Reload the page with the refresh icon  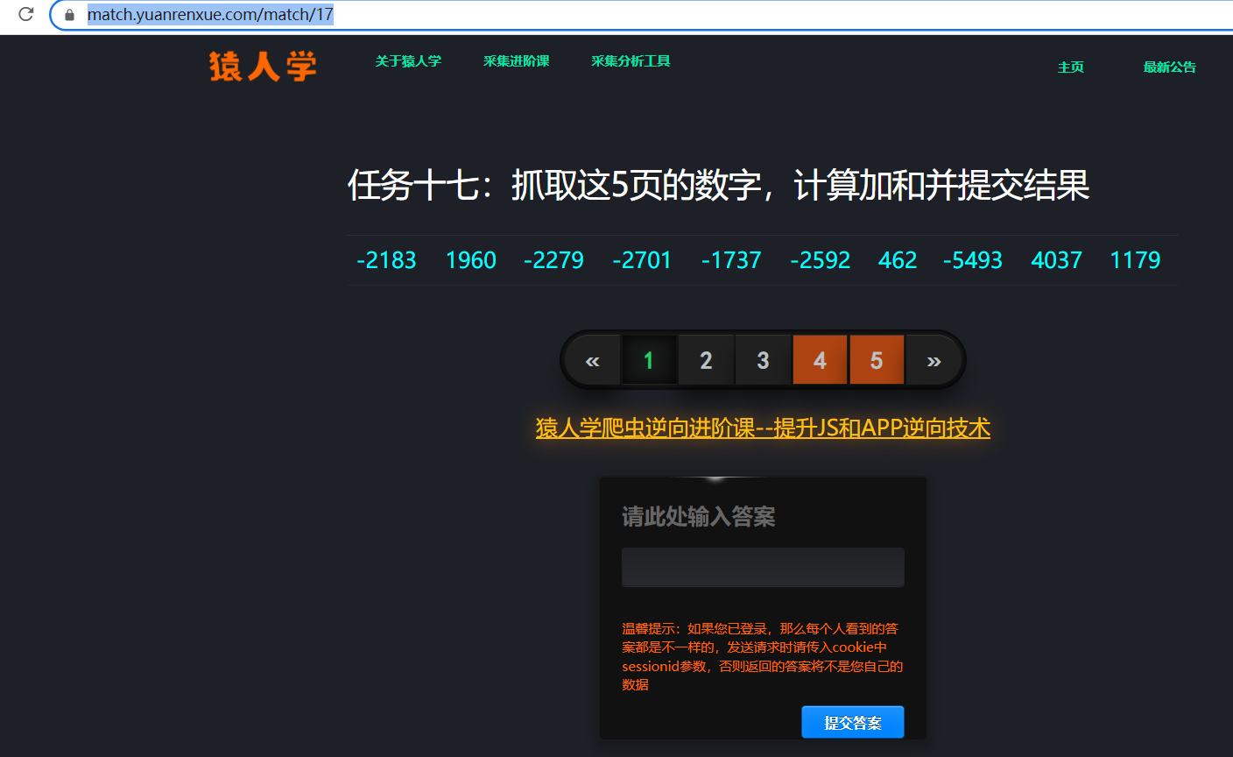click(x=26, y=14)
